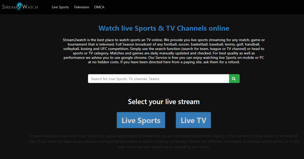Click the navigation bar DMCA link
This screenshot has height=159, width=304.
(x=99, y=7)
